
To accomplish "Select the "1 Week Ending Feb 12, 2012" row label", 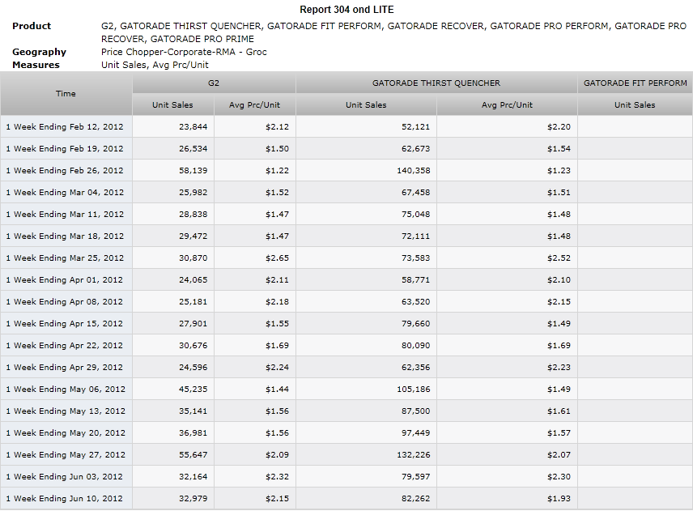I will pos(65,127).
